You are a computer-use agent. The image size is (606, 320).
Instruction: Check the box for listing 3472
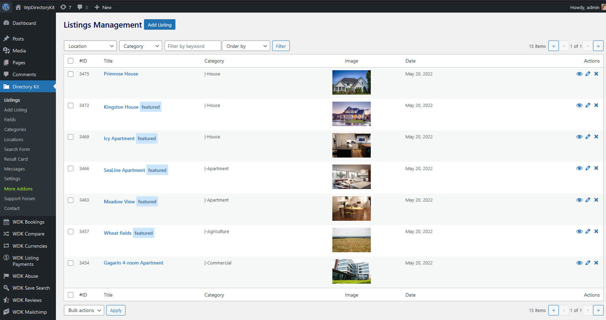tap(71, 106)
